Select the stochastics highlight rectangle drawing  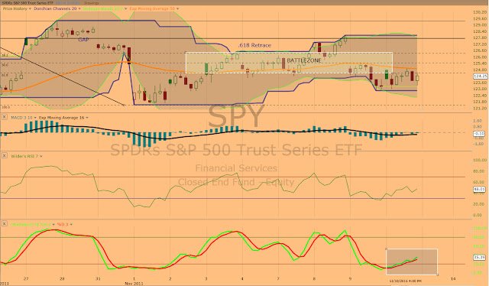412,262
